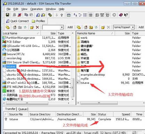Click the red X delete icon in the local pane
The height and width of the screenshot is (134, 145).
pos(37,27)
